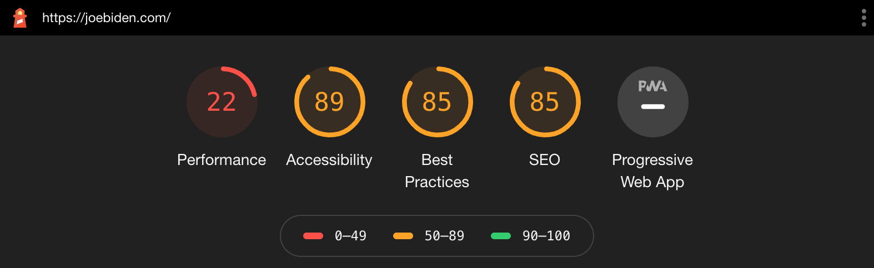Click the green 90–100 legend swatch

[501, 236]
